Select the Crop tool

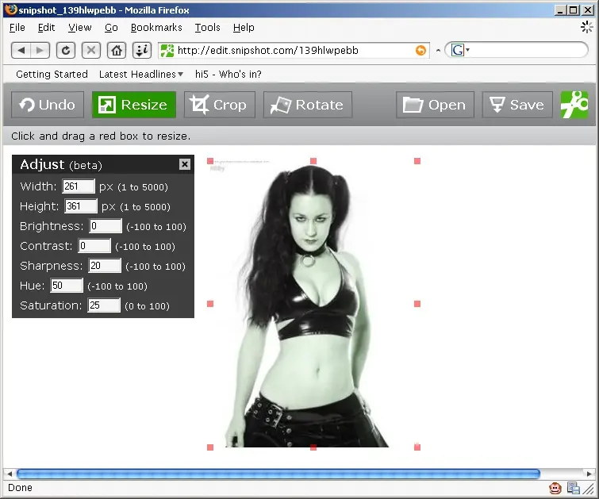click(219, 105)
